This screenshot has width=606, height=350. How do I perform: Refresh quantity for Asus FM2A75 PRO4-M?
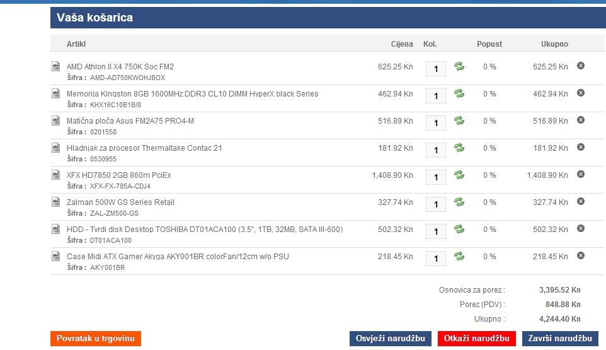point(459,121)
